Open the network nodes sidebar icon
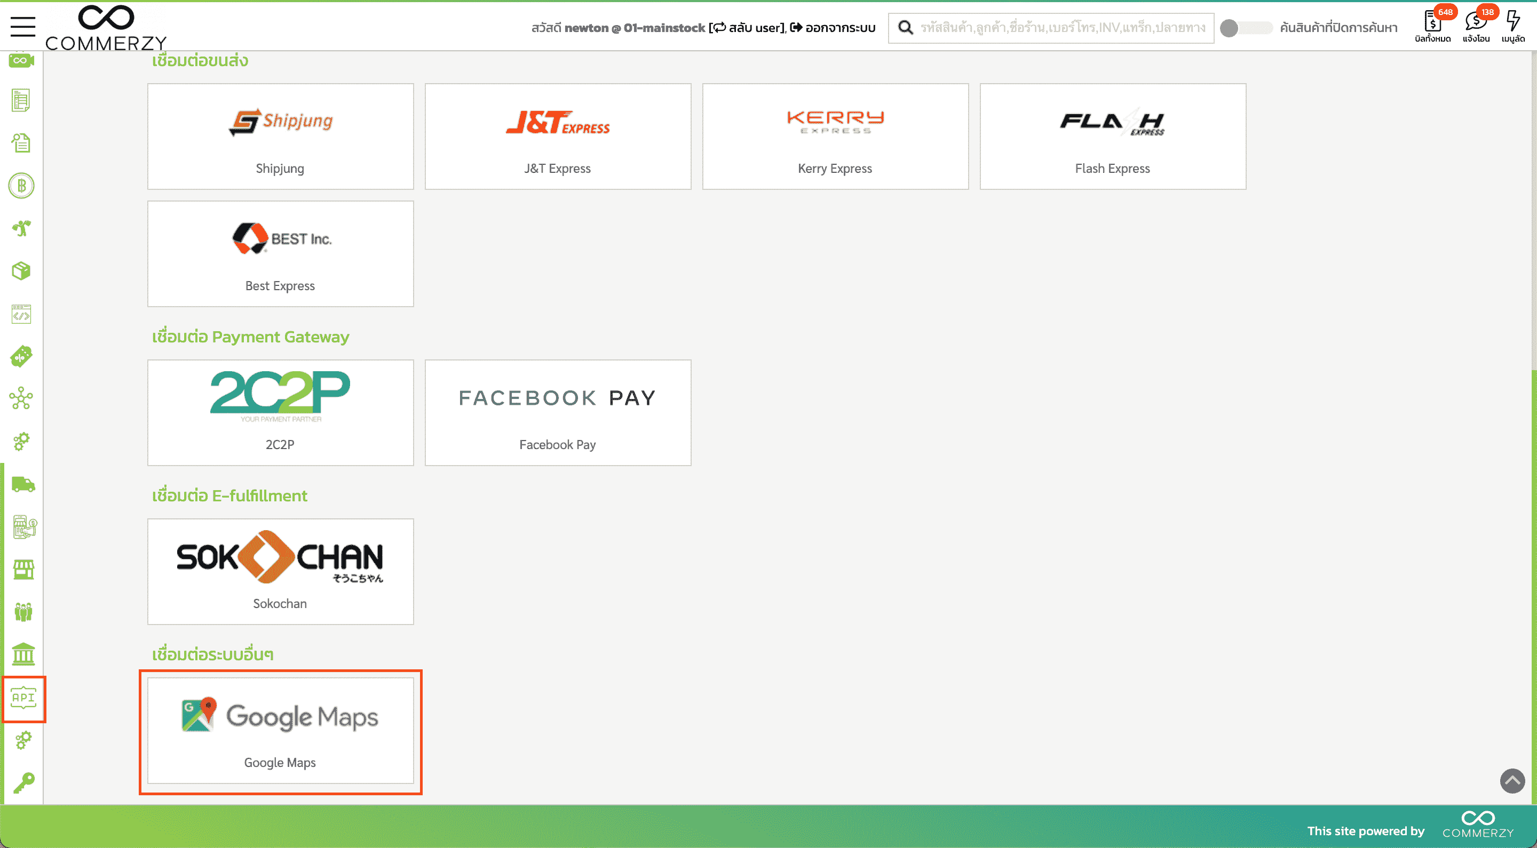Screen dimensions: 1537x848 [x=21, y=399]
